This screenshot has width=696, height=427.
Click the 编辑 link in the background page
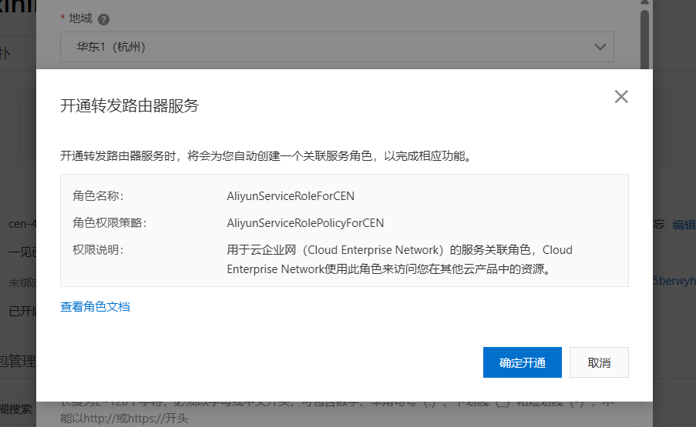coord(684,225)
